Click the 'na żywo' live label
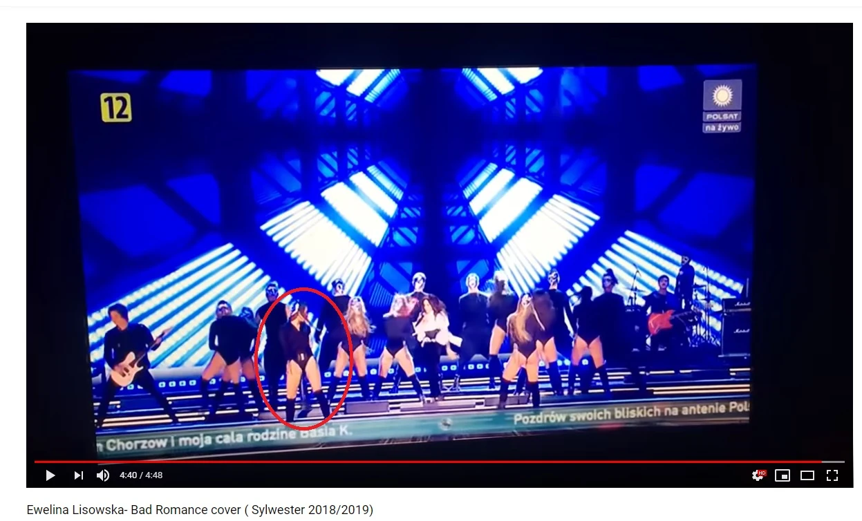The height and width of the screenshot is (521, 862). coord(722,127)
